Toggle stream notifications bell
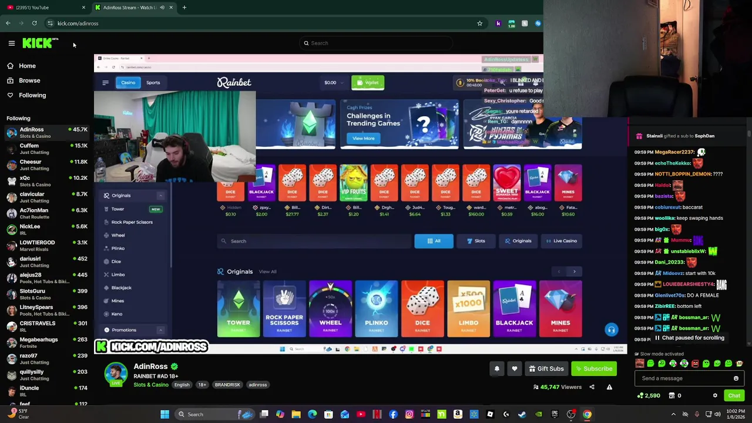This screenshot has width=752, height=423. [497, 369]
